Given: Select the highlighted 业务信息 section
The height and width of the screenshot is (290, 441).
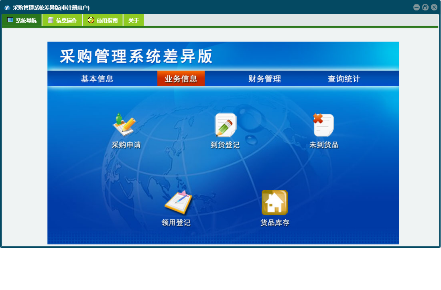Looking at the screenshot, I should [181, 79].
